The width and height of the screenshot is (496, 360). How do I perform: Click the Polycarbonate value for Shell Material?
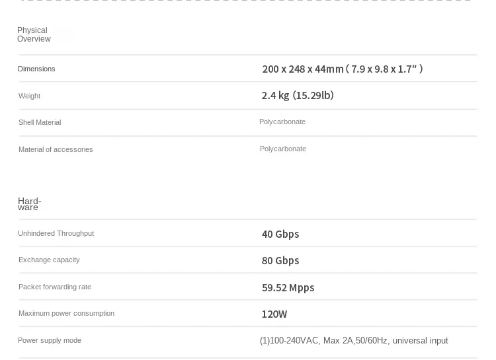[282, 122]
